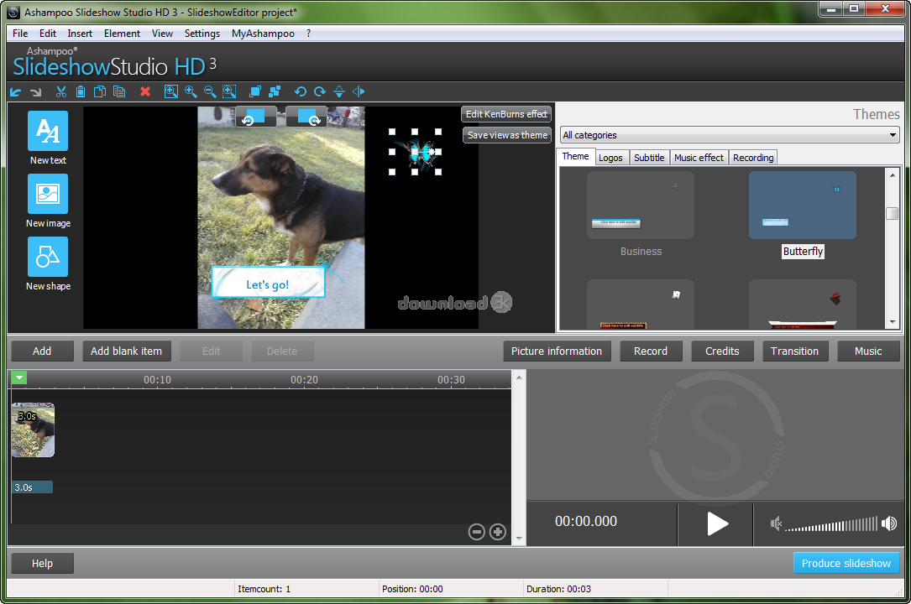This screenshot has height=604, width=911.
Task: Open the View menu
Action: click(x=162, y=34)
